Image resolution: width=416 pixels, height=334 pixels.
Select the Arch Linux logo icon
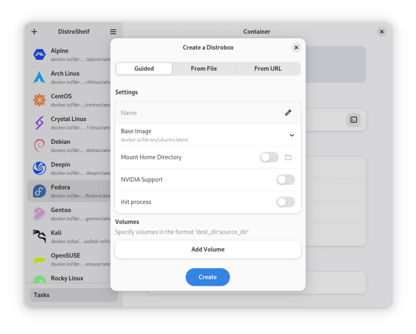click(39, 77)
